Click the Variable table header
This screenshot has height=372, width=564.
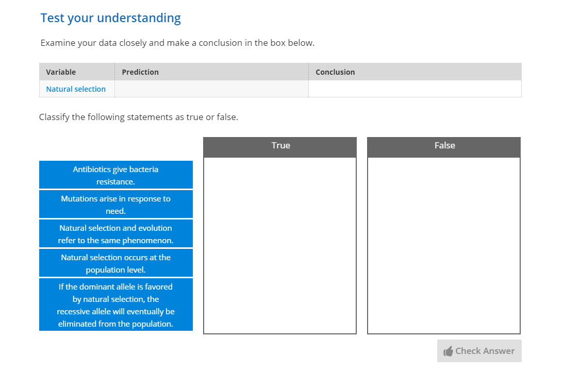(x=61, y=72)
